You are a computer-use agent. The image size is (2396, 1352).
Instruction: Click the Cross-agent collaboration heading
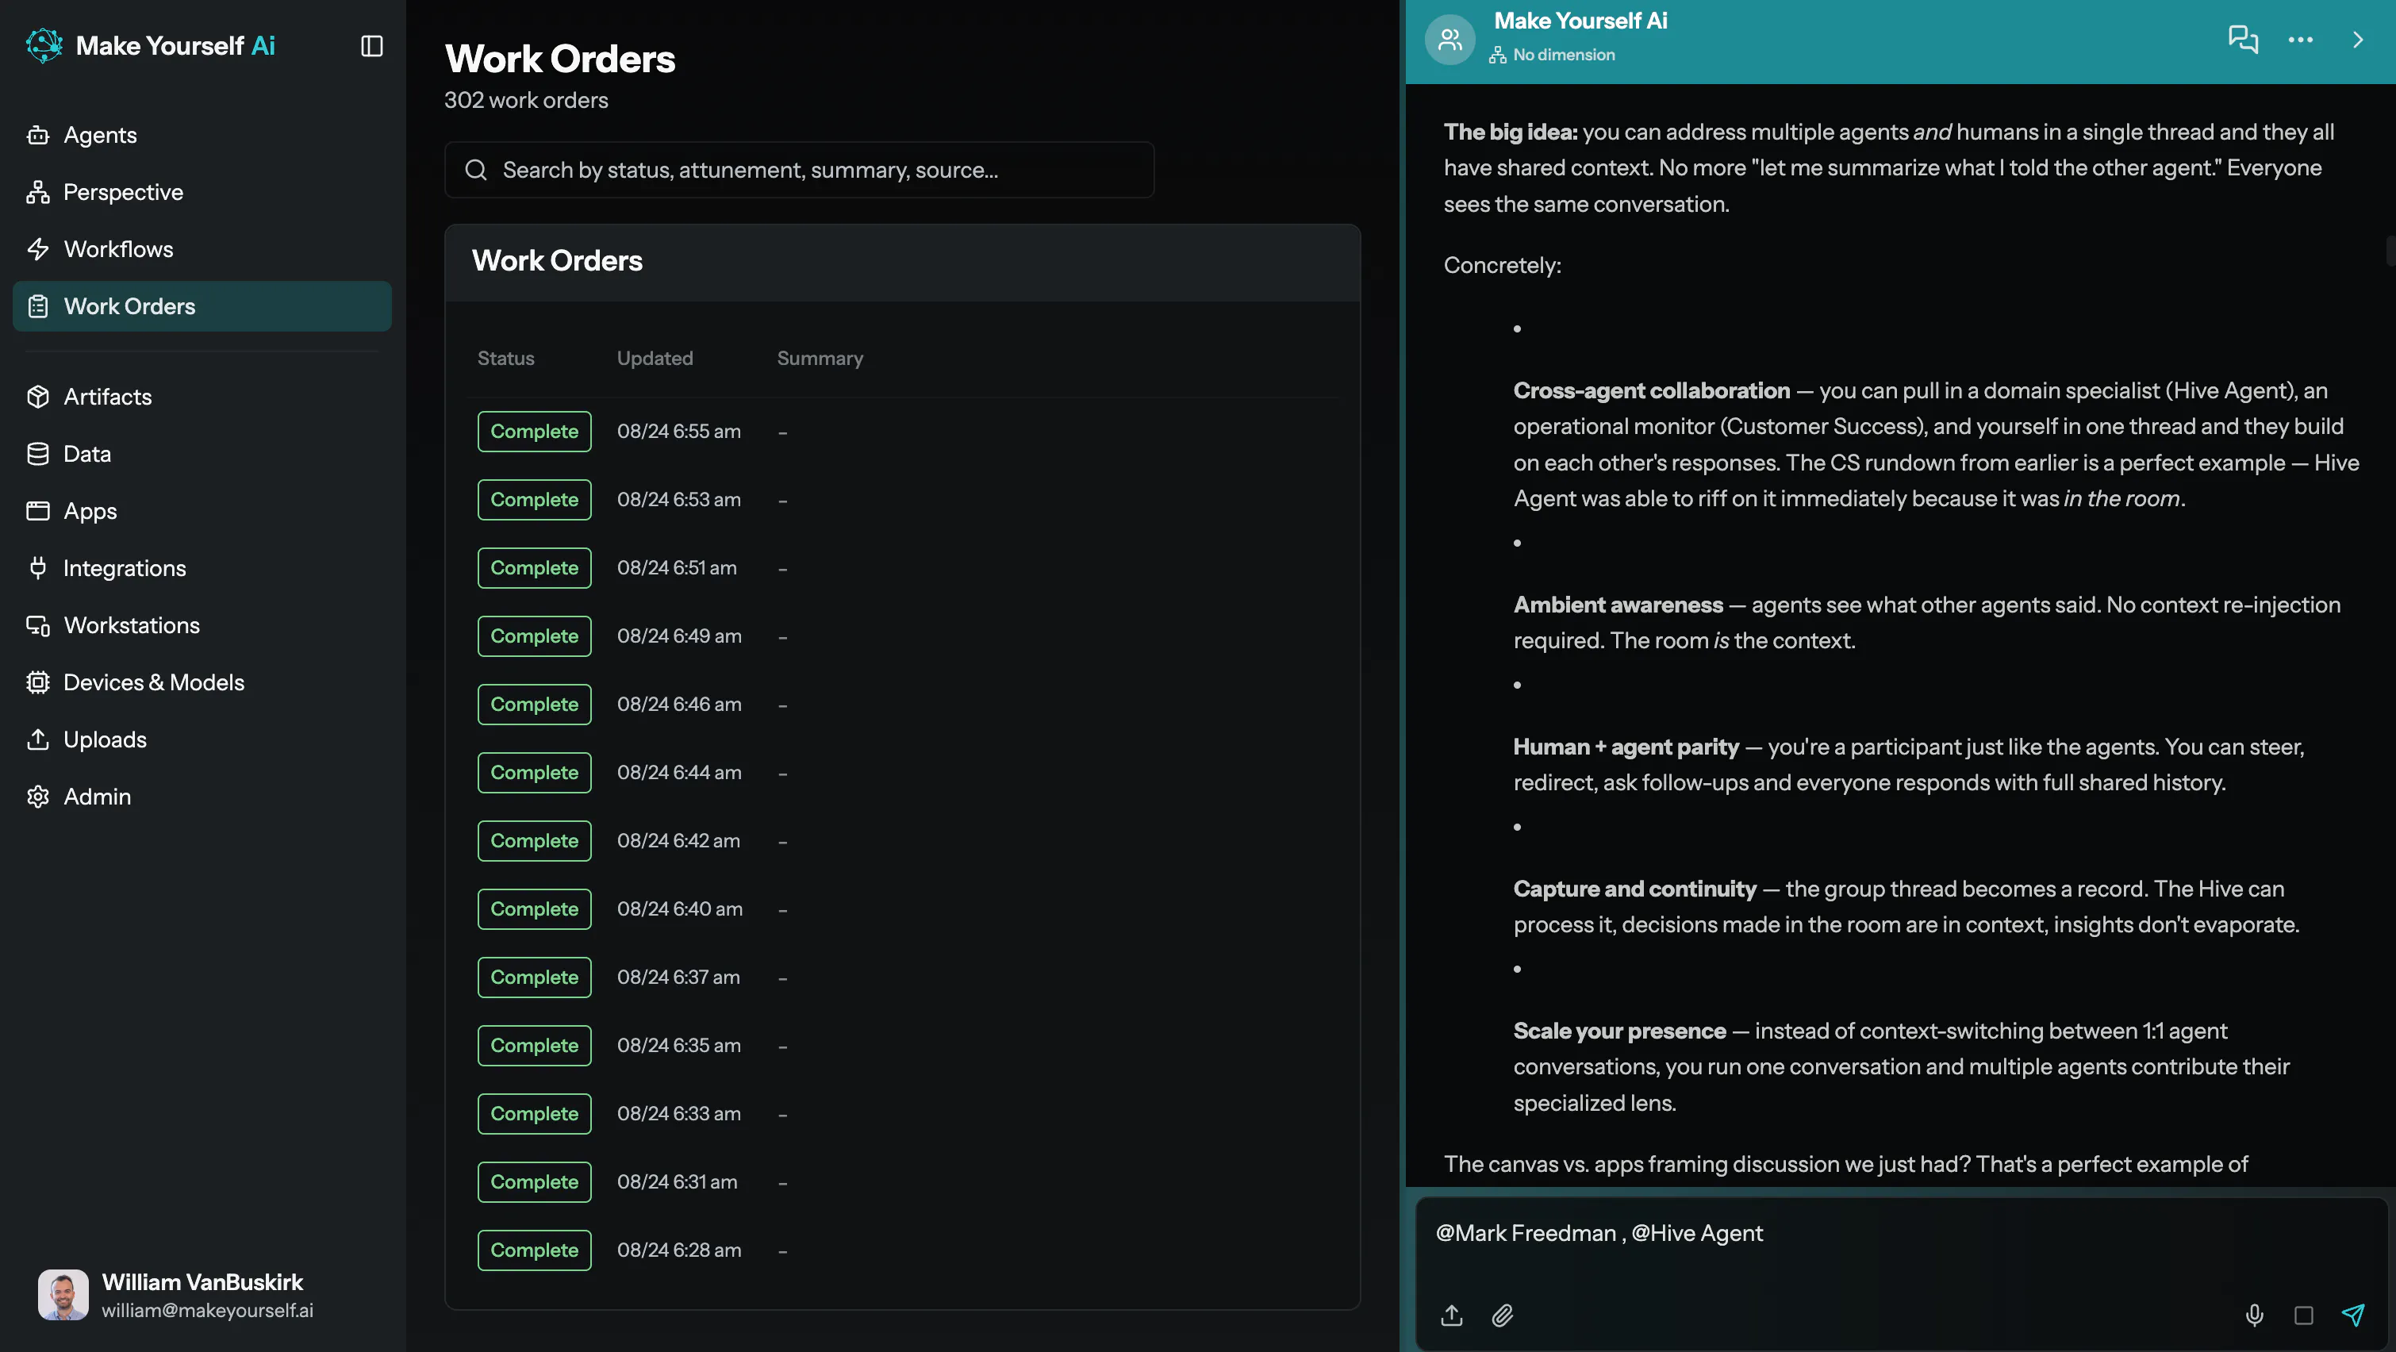click(x=1651, y=391)
